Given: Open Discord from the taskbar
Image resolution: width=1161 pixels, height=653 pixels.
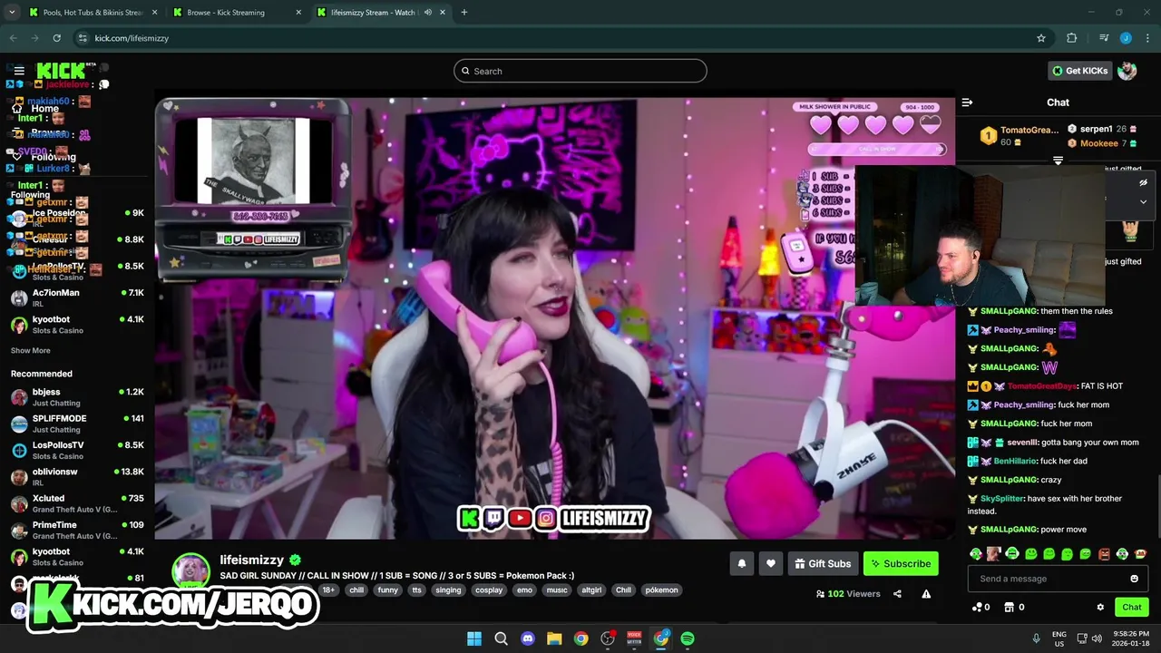Looking at the screenshot, I should 528,638.
